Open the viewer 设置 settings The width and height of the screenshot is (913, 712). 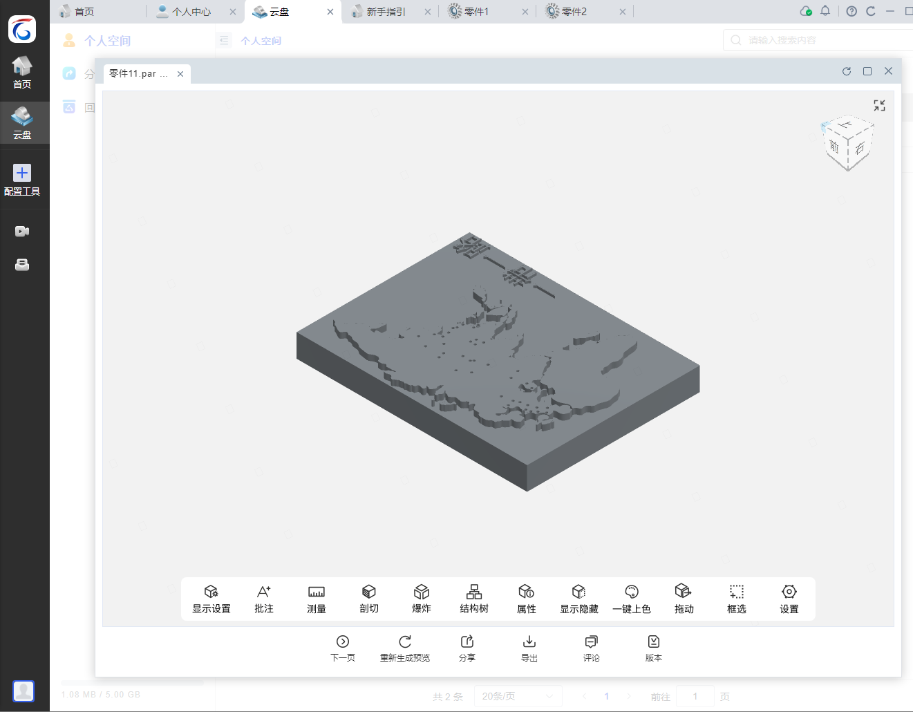tap(789, 599)
